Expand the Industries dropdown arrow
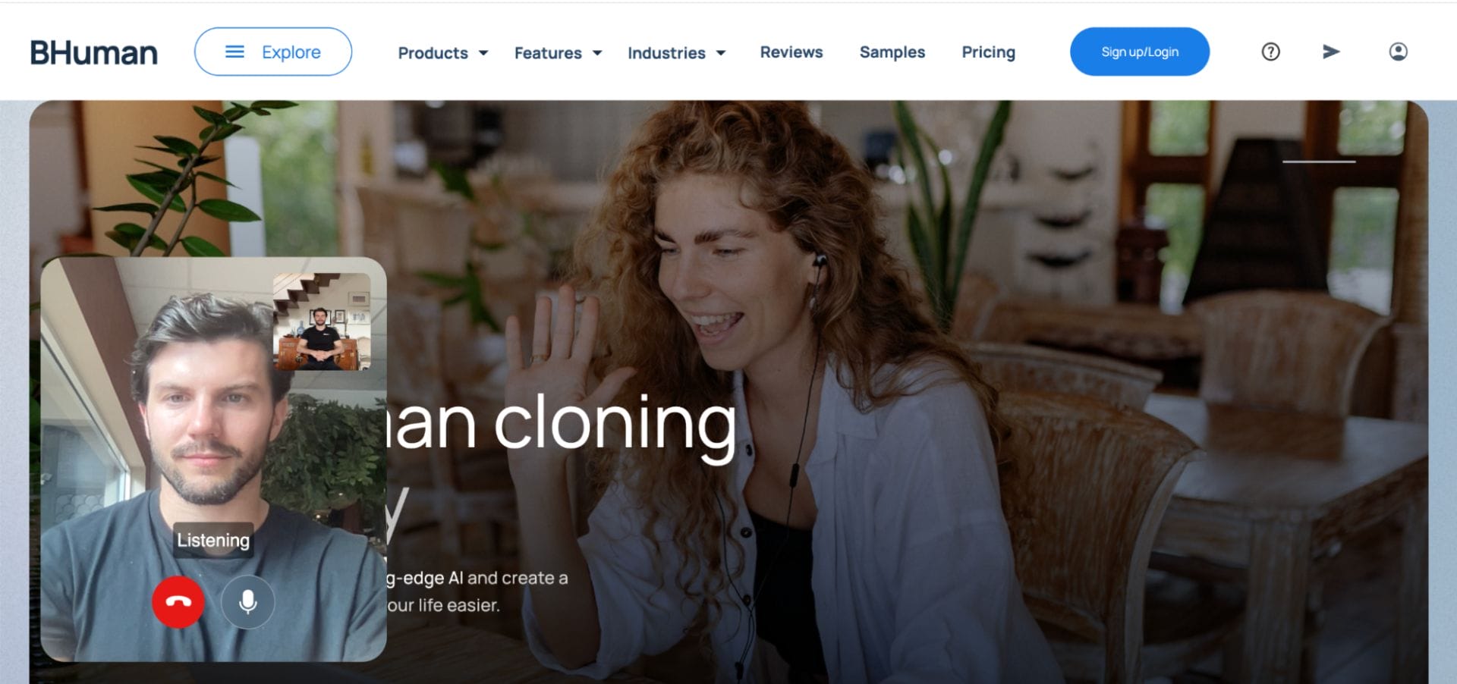The width and height of the screenshot is (1457, 684). click(721, 53)
